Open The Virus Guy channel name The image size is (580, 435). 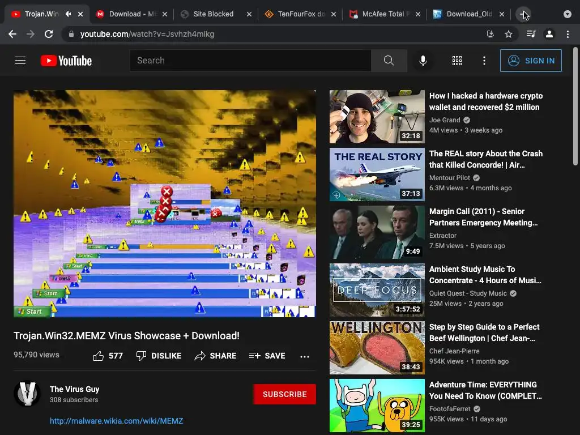pos(74,389)
